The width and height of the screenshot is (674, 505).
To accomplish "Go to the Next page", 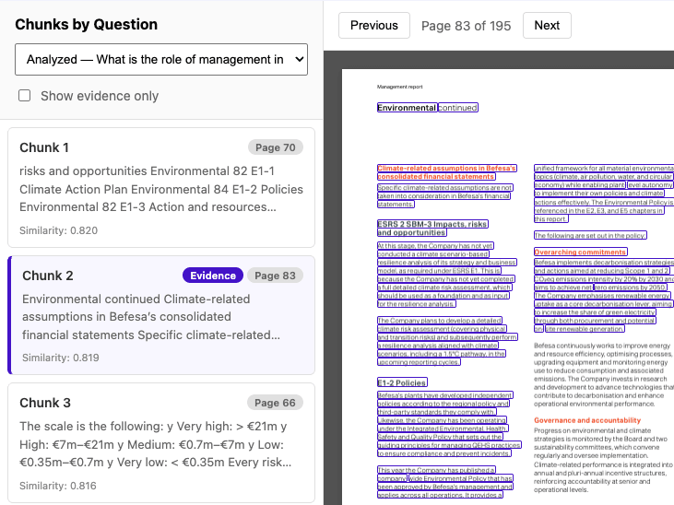I will pyautogui.click(x=547, y=26).
